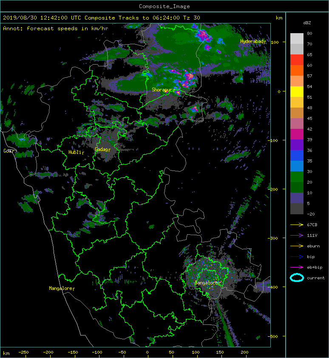Pick the mauve swatch between 45 and 42 dBZ
This screenshot has width=329, height=358.
pos(297,124)
